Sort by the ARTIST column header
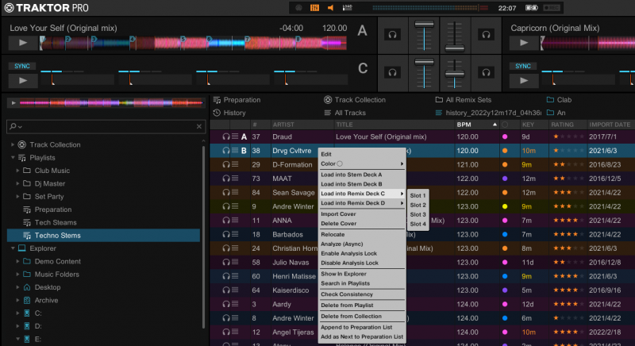635x346 pixels. tap(302, 125)
